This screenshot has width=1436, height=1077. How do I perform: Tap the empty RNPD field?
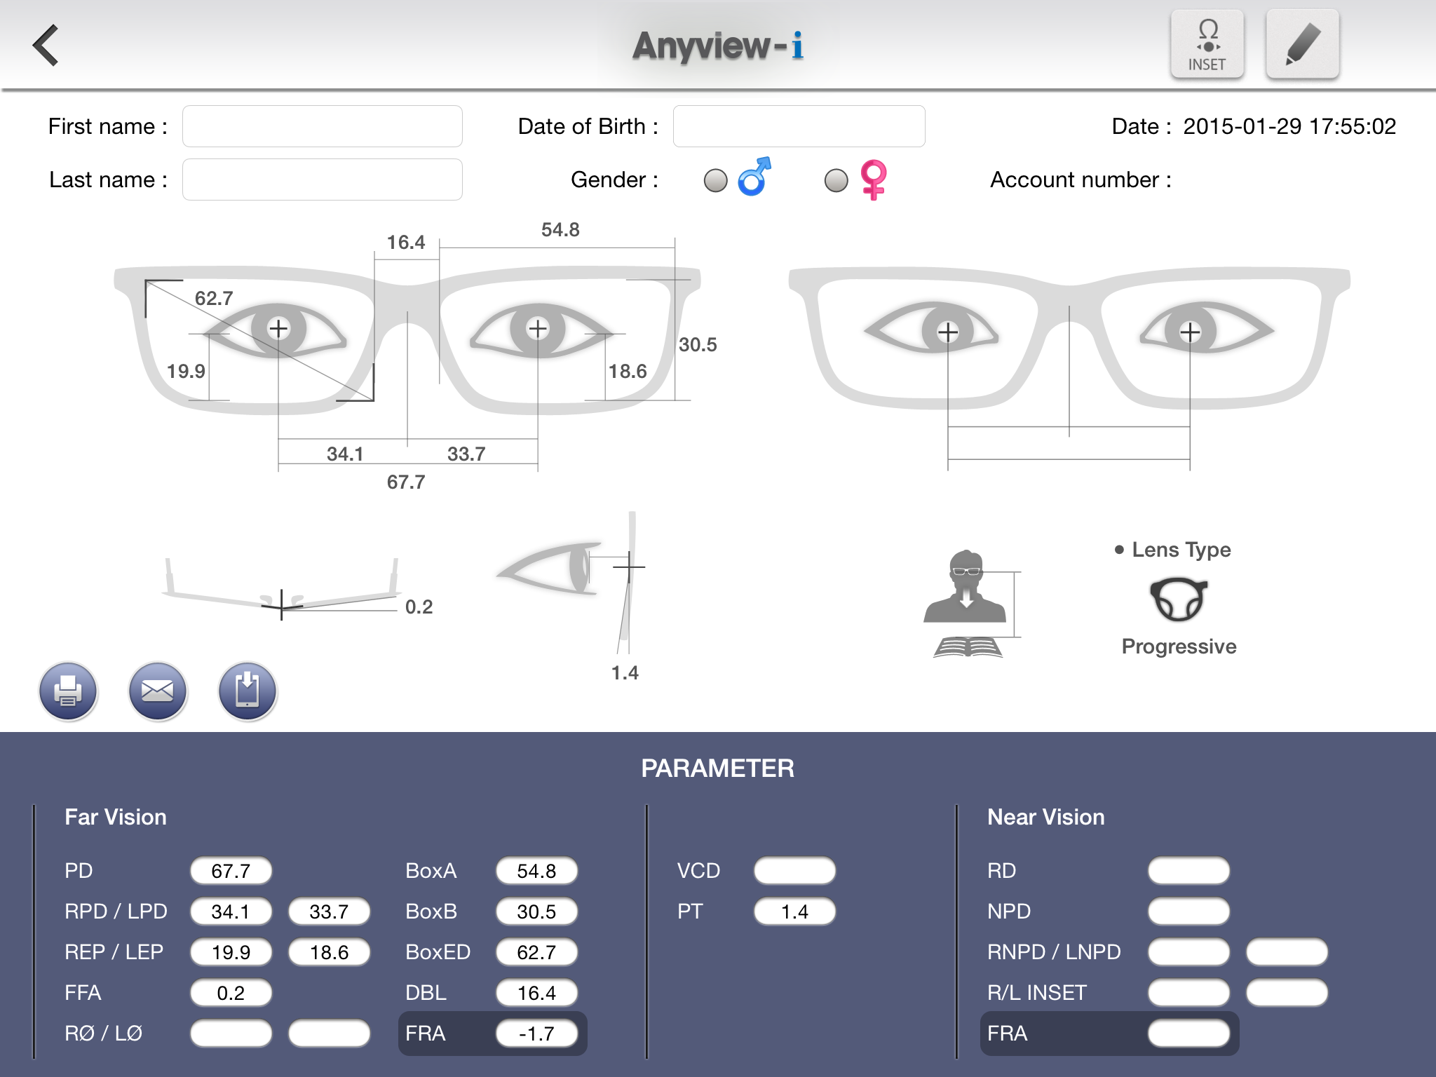pos(1188,952)
